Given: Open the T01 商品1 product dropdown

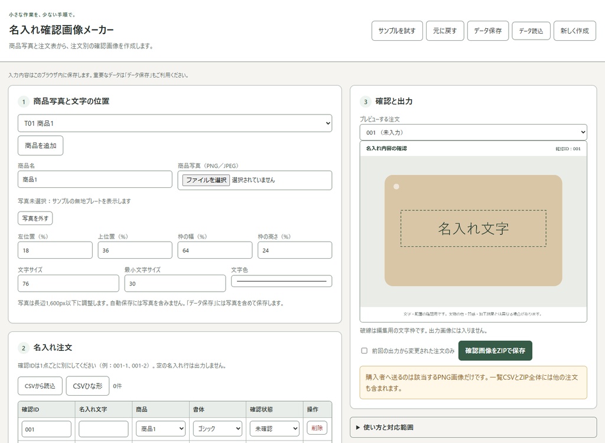Looking at the screenshot, I should pos(175,123).
